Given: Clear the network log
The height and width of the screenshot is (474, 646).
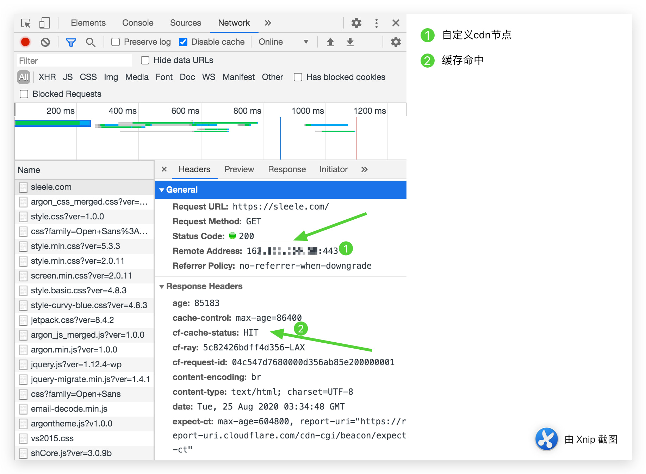Looking at the screenshot, I should pos(45,42).
